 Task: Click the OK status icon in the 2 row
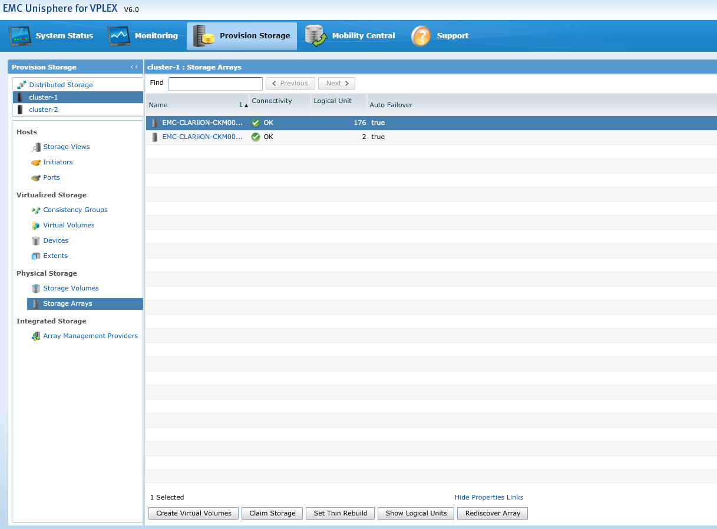coord(256,137)
